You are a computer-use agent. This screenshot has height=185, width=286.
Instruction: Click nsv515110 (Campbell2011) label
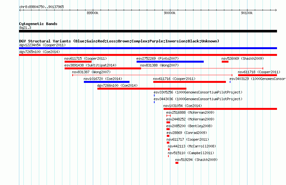tap(191, 153)
